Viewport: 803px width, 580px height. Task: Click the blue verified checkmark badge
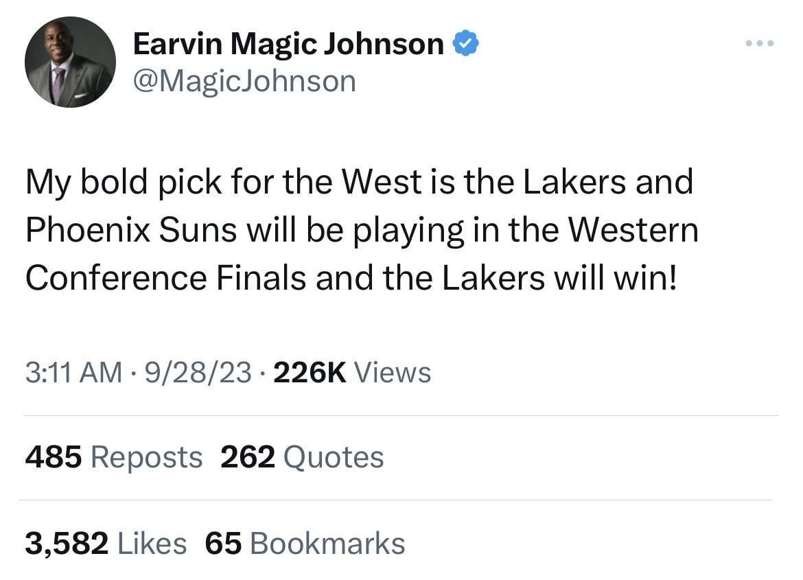pos(467,45)
